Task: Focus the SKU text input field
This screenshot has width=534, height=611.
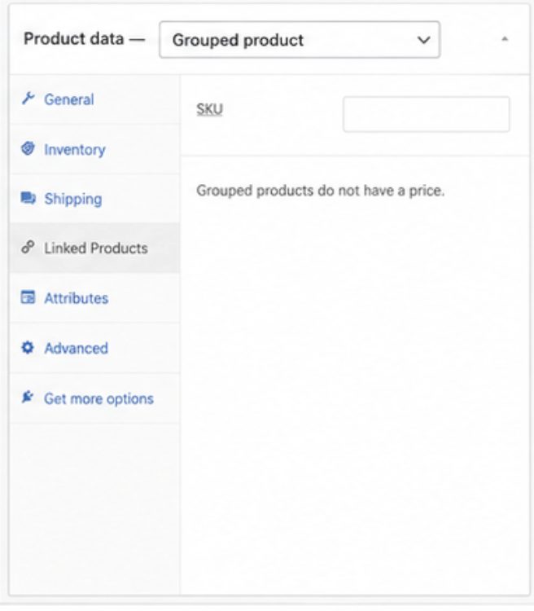Action: pos(426,114)
